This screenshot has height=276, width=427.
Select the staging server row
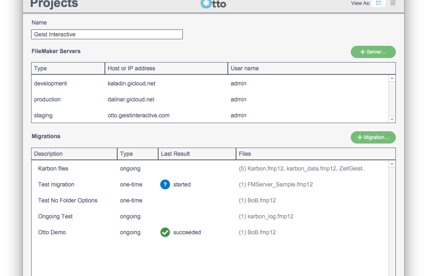(x=210, y=115)
